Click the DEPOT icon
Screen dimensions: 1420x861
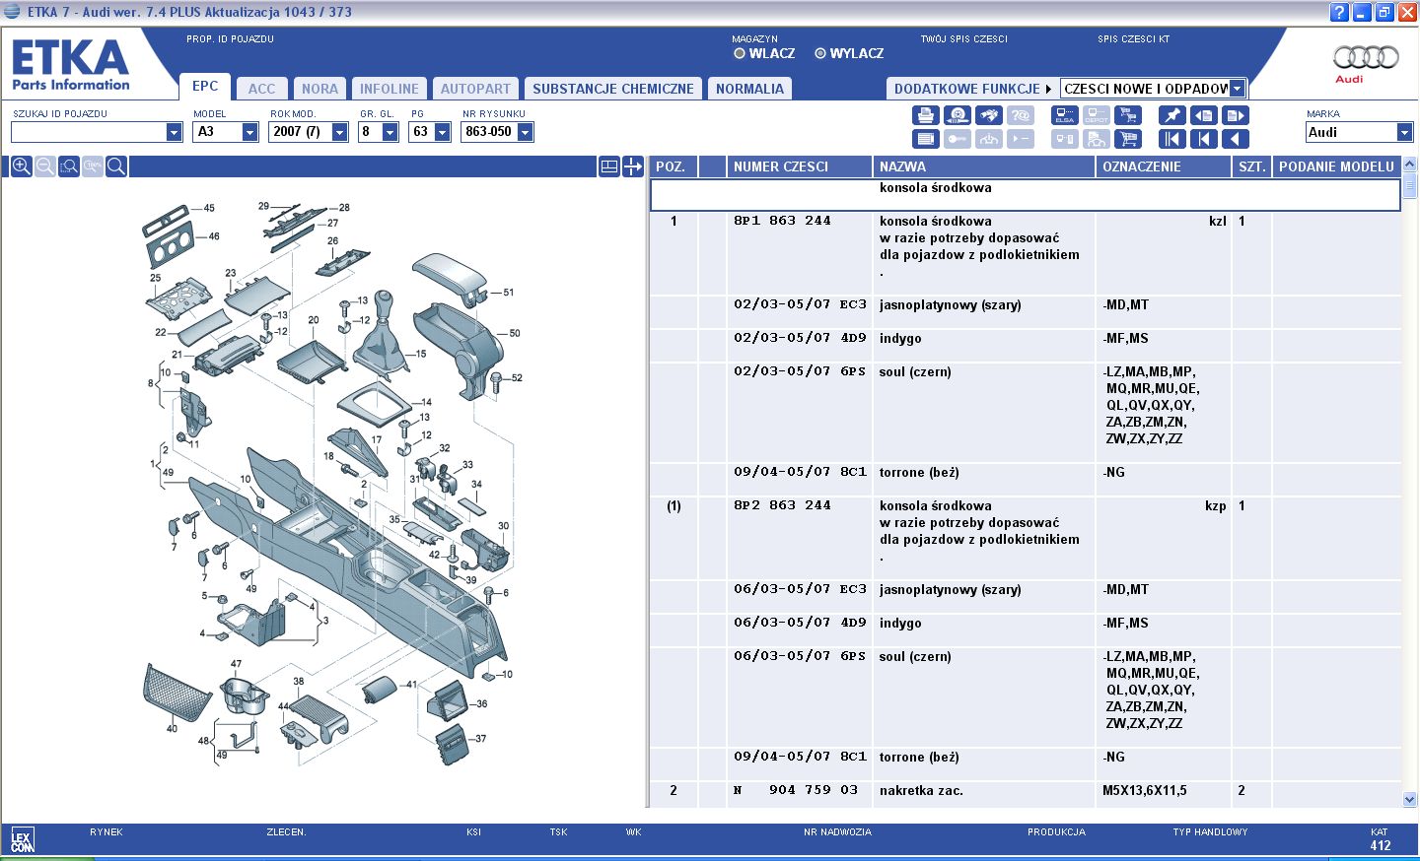pyautogui.click(x=1096, y=115)
